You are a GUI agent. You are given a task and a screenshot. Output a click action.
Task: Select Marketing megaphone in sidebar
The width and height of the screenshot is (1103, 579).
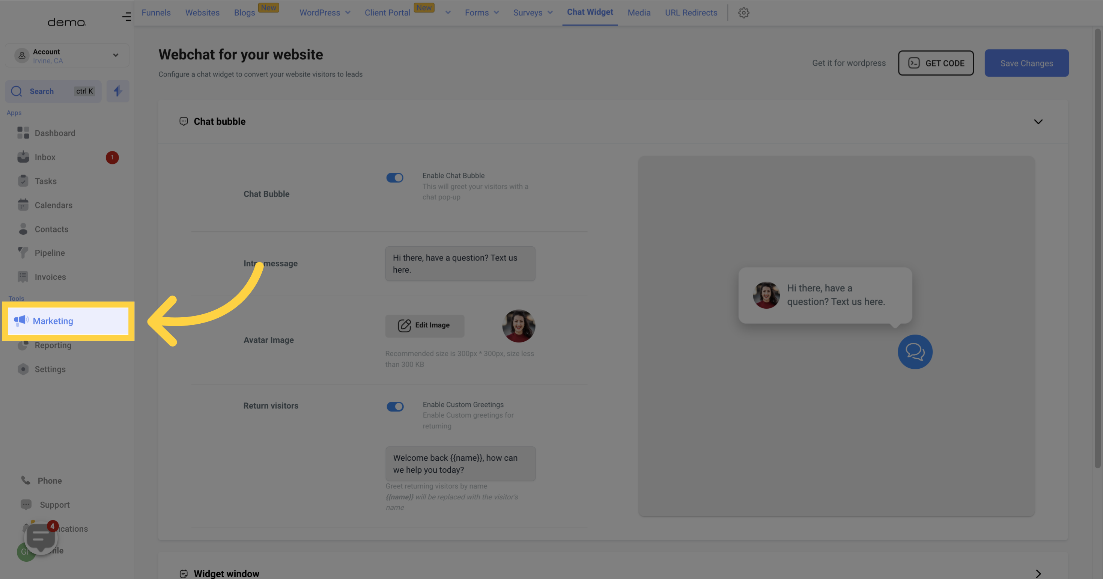[x=68, y=321]
